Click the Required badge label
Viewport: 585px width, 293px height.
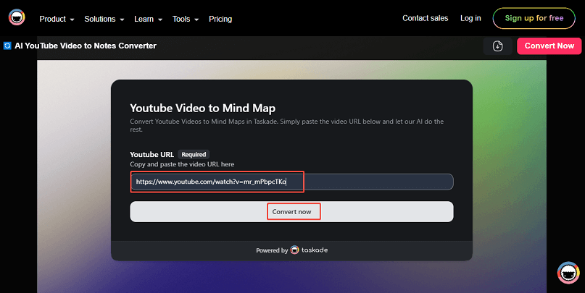click(x=194, y=155)
